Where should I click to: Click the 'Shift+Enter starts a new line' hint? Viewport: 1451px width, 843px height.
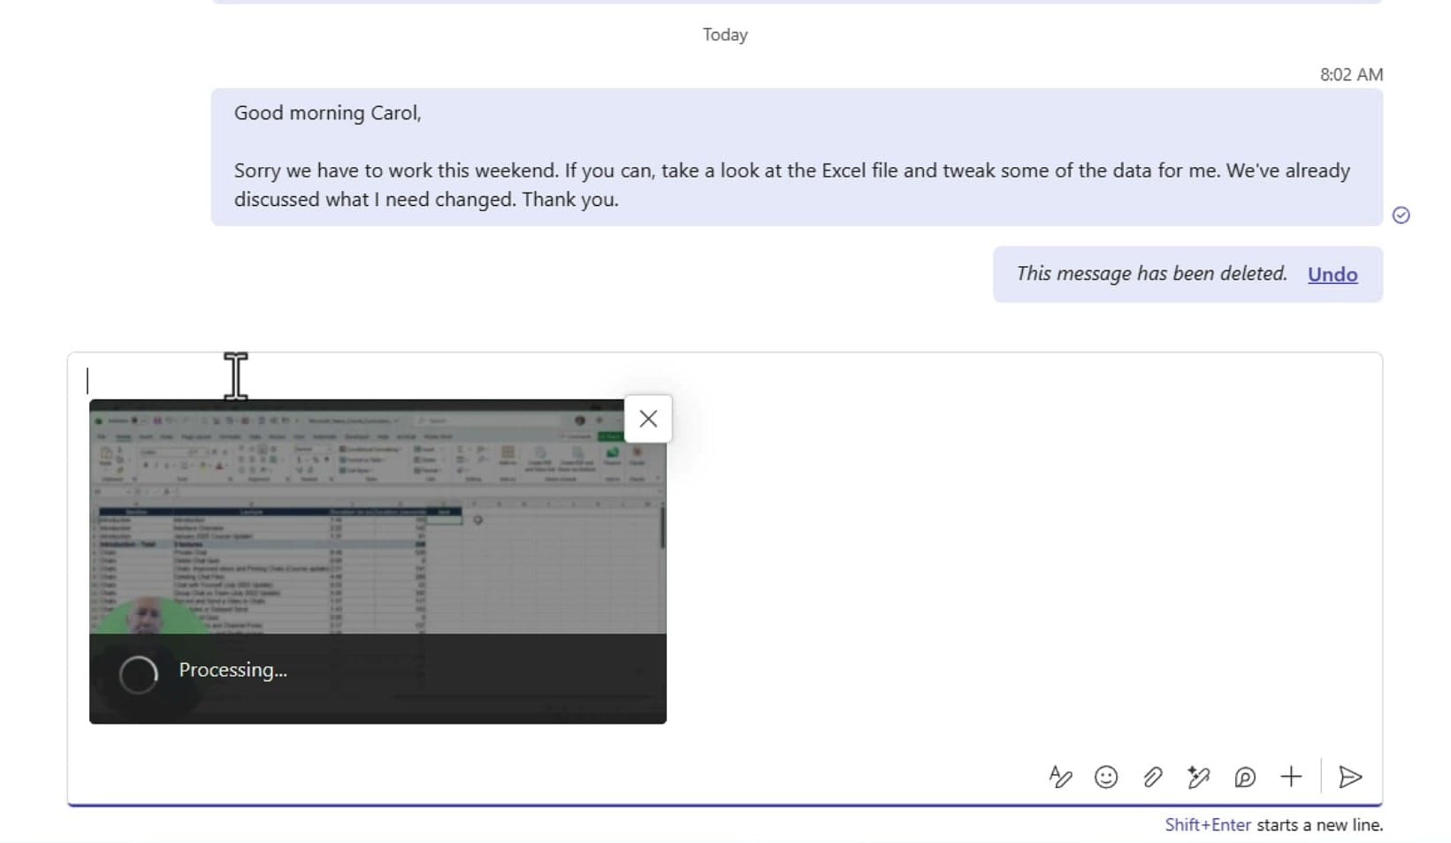click(x=1273, y=824)
